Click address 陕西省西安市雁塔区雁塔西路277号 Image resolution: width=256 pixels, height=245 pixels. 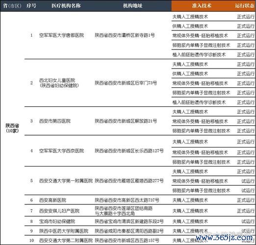coord(129,181)
